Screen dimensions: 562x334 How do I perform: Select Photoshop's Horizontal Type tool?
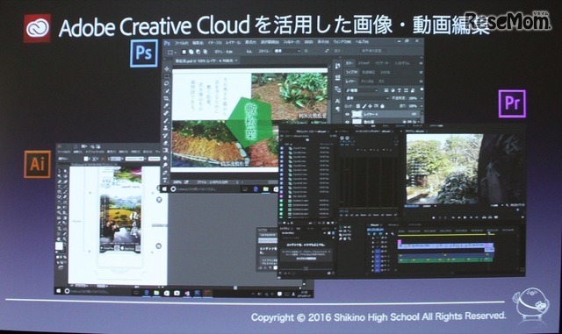coord(165,180)
